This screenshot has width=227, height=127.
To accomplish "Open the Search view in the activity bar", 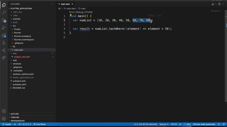I will point(4,12).
